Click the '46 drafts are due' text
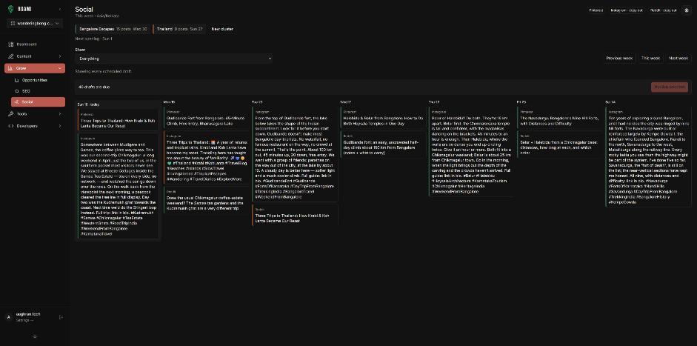This screenshot has width=697, height=346. pos(94,87)
